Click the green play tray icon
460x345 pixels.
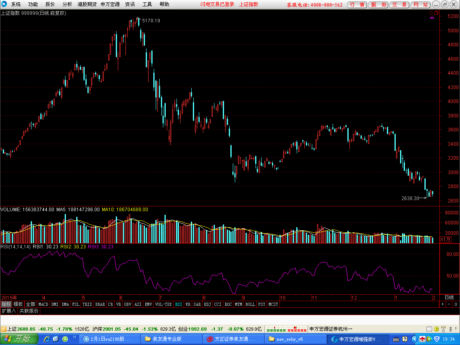(x=429, y=339)
